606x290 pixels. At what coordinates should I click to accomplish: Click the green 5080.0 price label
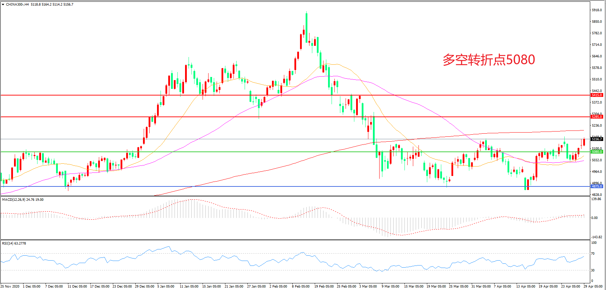597,152
